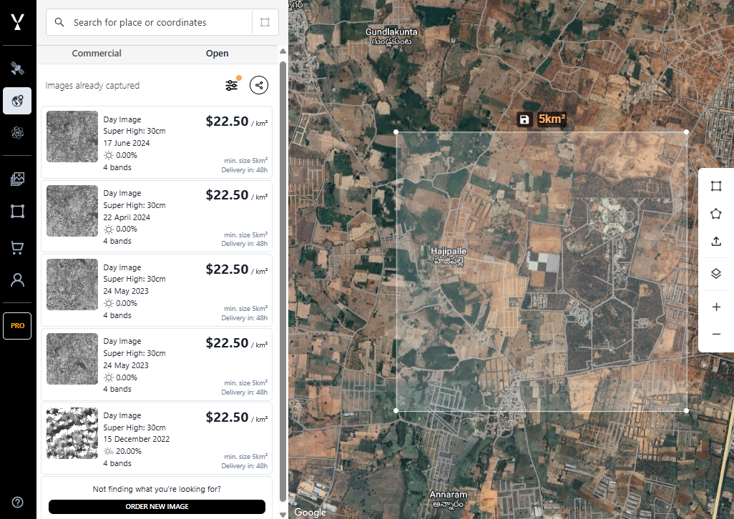Open the map layers selector
734x519 pixels.
click(x=716, y=273)
